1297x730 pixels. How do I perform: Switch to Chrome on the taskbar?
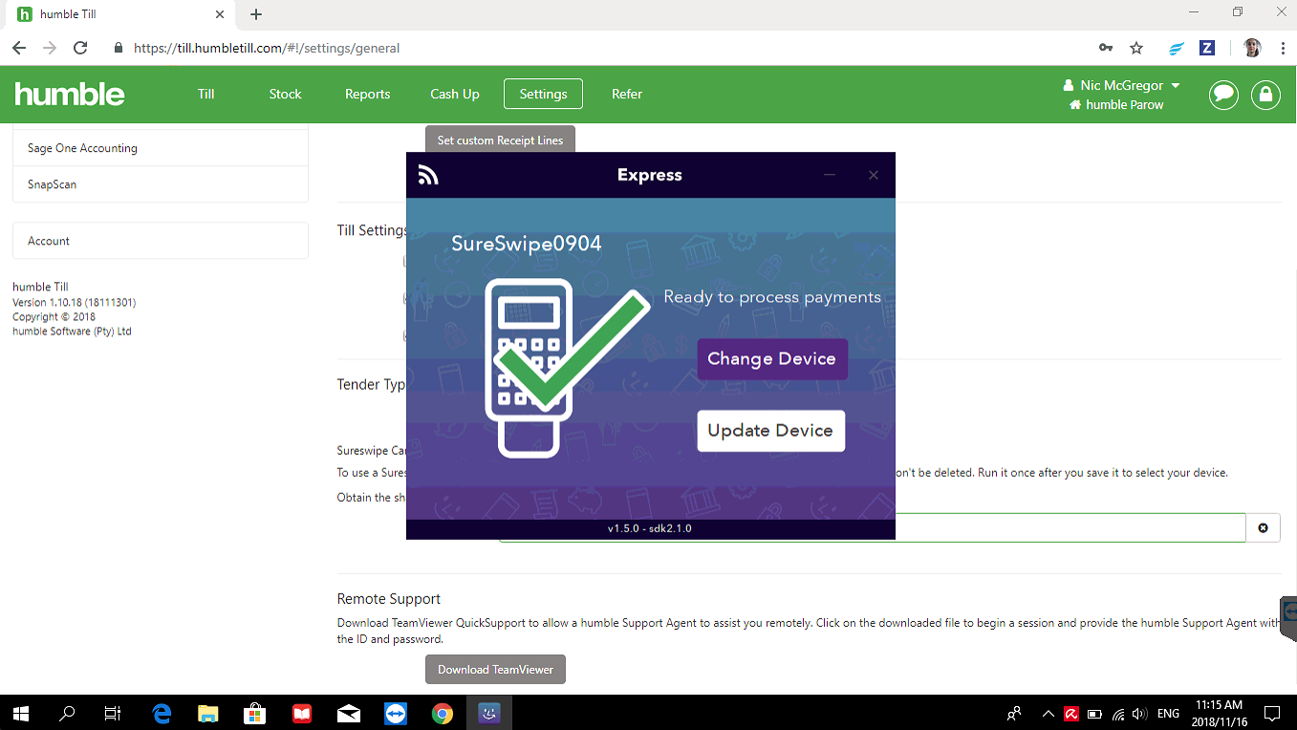442,713
